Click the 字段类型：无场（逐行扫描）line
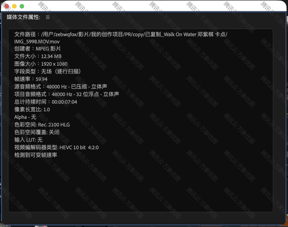The height and width of the screenshot is (227, 288). click(x=48, y=72)
